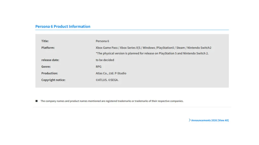Click the chevron arrow before Announcements 2026
The image size is (259, 145).
190,120
